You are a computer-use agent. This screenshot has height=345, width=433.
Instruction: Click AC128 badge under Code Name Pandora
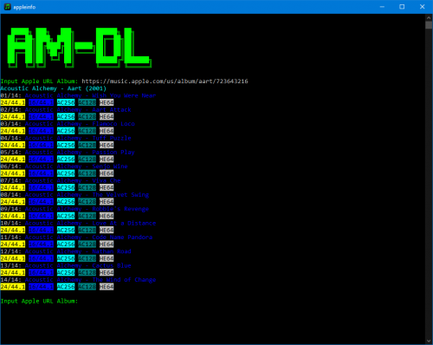pos(87,244)
